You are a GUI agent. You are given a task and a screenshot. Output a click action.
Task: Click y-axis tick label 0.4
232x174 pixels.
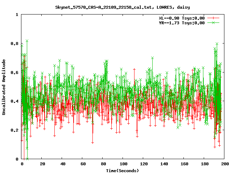(x=14, y=101)
